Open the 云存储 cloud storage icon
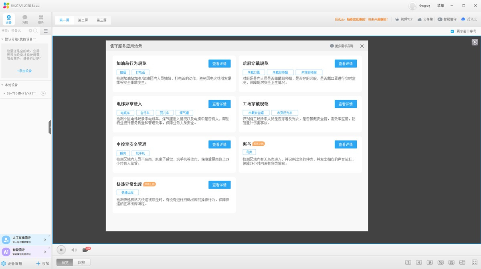 pos(425,19)
